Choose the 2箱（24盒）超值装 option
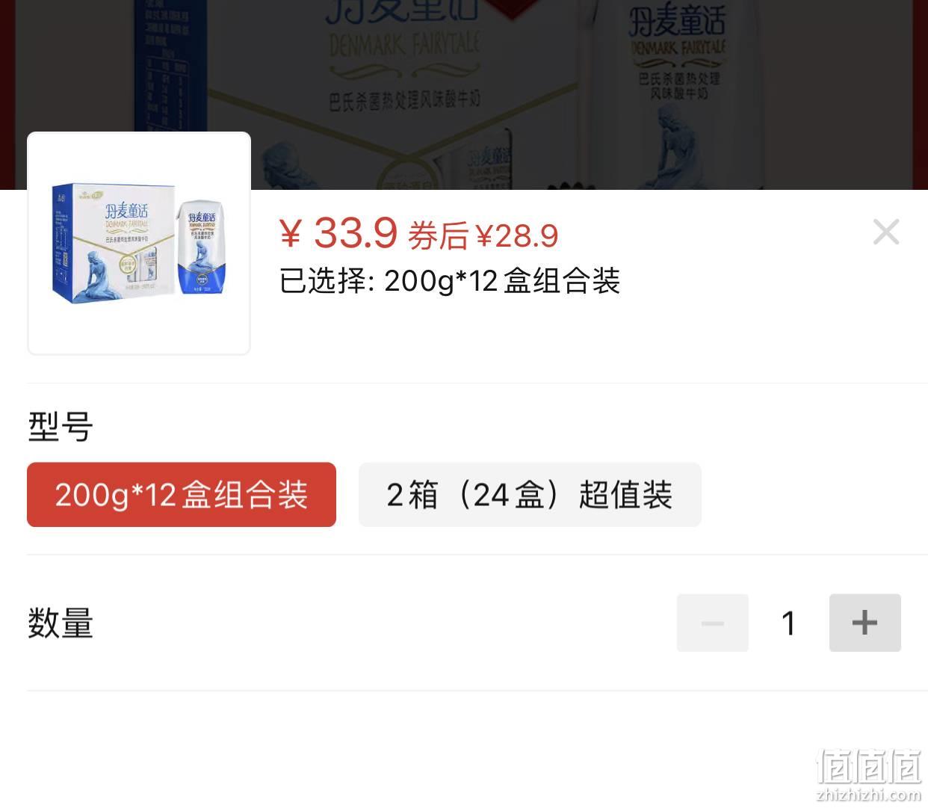 pyautogui.click(x=530, y=495)
